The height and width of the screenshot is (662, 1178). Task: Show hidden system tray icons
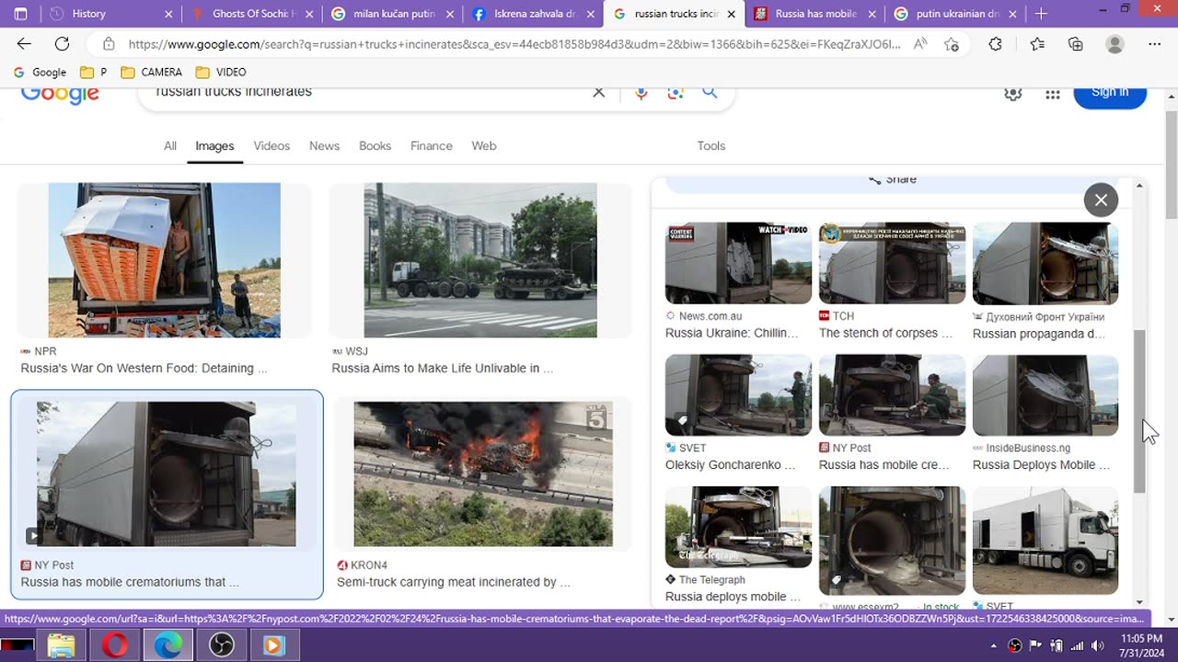click(994, 645)
